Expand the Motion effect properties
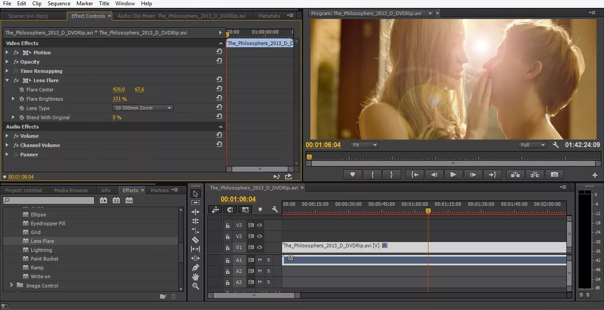 (7, 53)
